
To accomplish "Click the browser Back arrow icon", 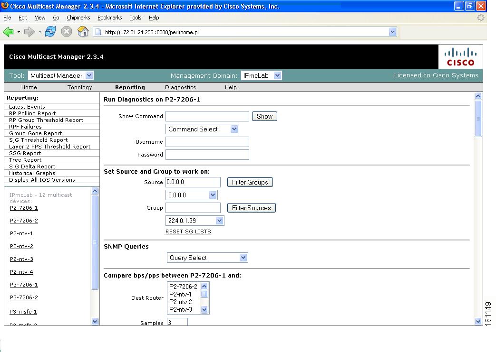I will click(8, 32).
